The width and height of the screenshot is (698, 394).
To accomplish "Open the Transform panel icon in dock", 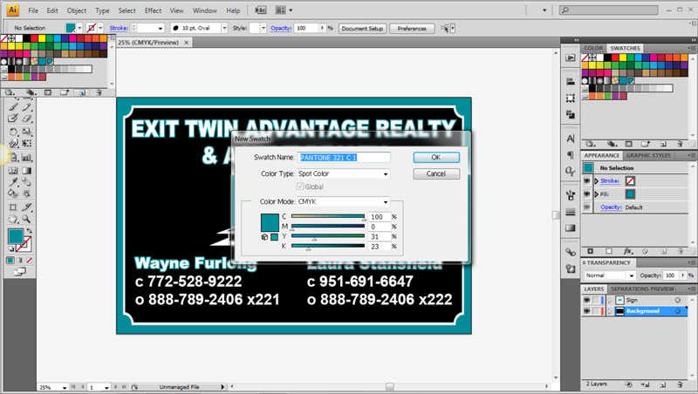I will 571,98.
